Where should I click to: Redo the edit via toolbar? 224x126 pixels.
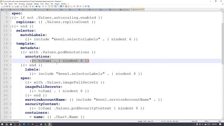[33, 6]
